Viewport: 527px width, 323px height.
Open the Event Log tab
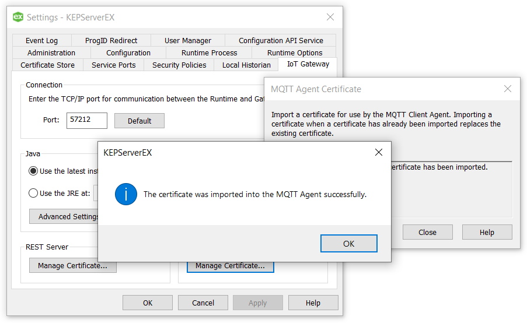point(41,41)
